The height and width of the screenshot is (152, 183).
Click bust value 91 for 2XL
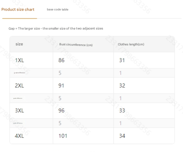point(61,86)
